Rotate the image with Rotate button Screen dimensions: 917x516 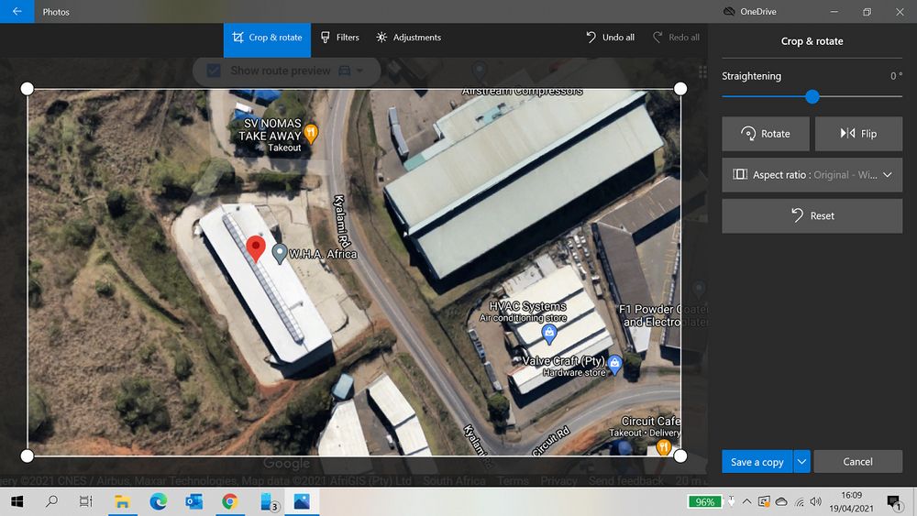pyautogui.click(x=766, y=134)
